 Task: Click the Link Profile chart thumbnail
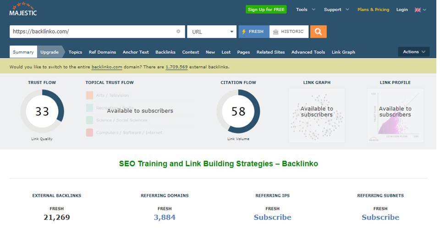click(x=395, y=116)
